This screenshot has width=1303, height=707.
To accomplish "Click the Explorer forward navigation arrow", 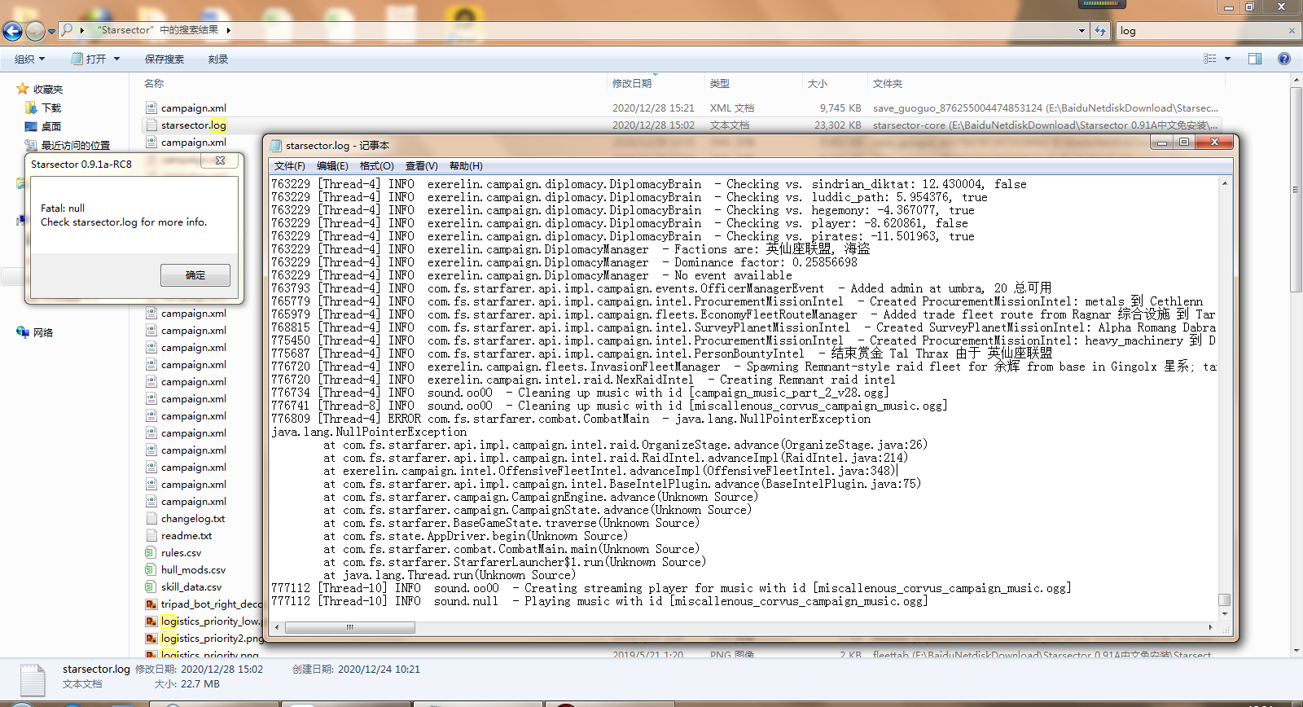I will pos(35,31).
